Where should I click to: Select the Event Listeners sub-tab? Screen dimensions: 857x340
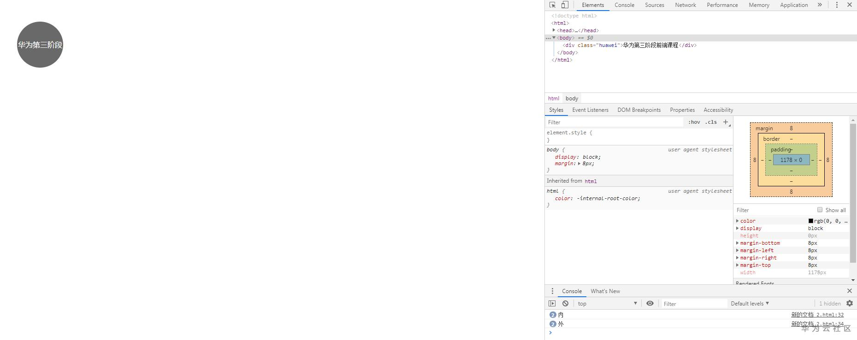click(590, 110)
